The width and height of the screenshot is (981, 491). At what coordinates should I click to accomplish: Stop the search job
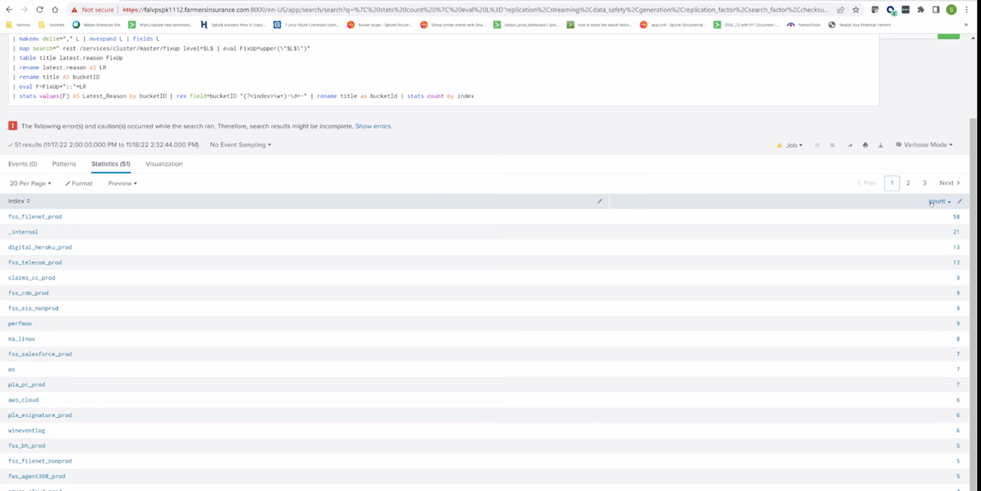[833, 145]
